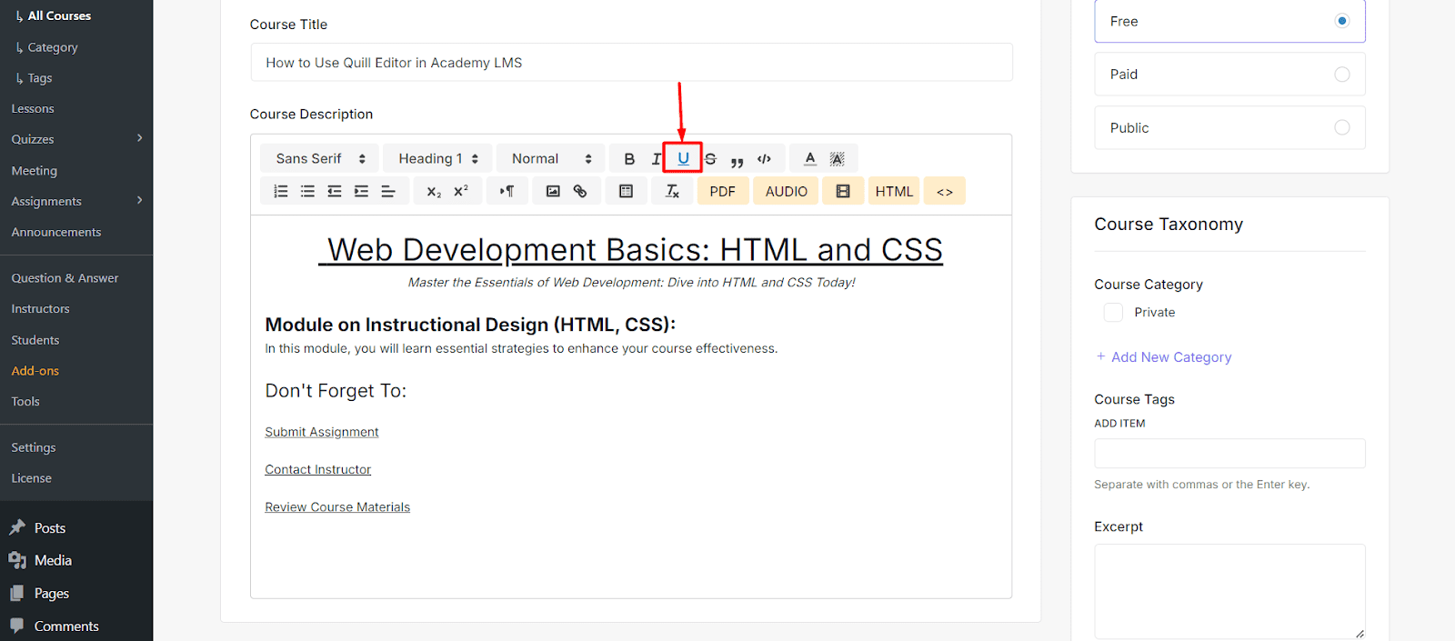Open the Normal size dropdown
1455x641 pixels.
coord(551,159)
